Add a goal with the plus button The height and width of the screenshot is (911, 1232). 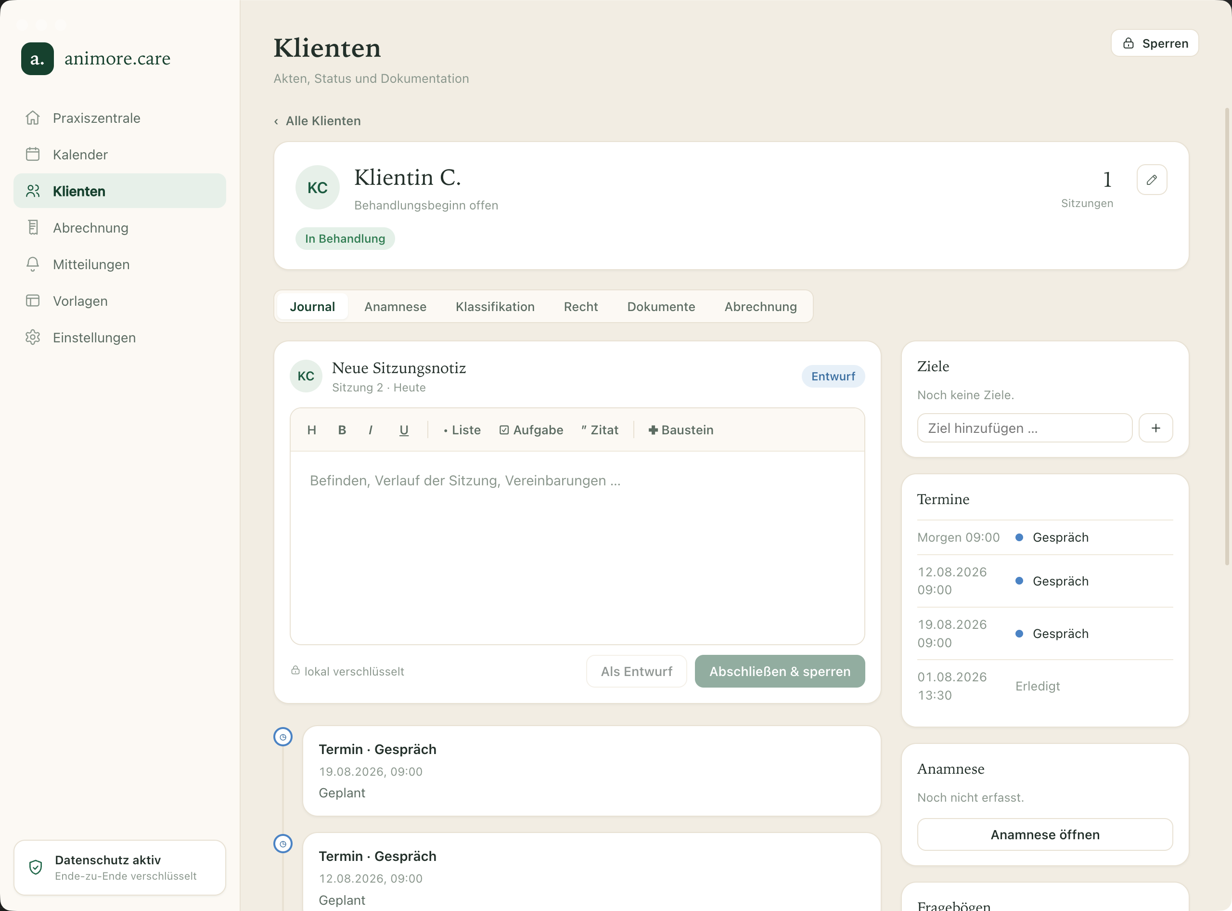pos(1156,428)
